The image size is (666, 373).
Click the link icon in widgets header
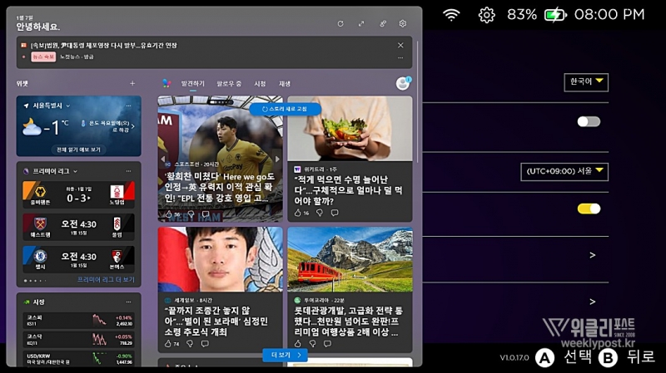[x=383, y=24]
